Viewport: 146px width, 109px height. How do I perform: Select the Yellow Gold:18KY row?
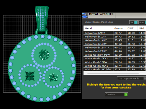point(115,44)
